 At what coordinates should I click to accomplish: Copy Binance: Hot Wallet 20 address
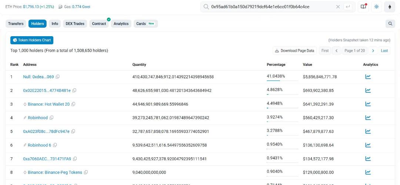[73, 104]
